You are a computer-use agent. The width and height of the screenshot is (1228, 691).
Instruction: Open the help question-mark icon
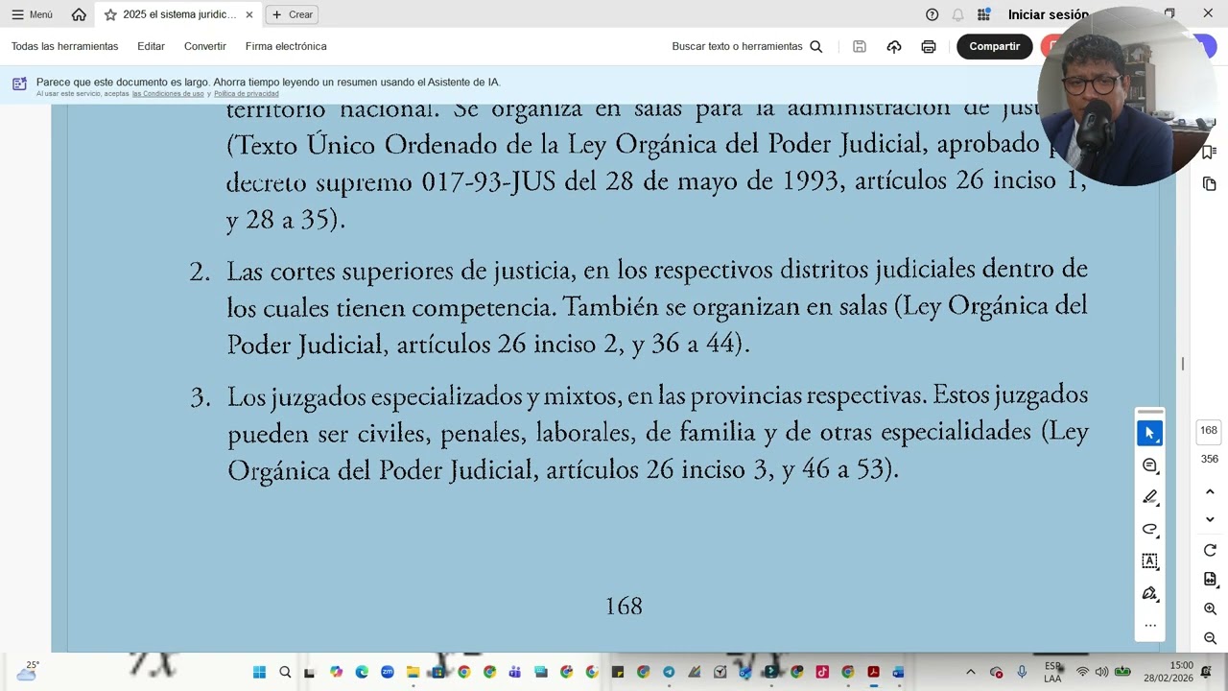(x=932, y=14)
